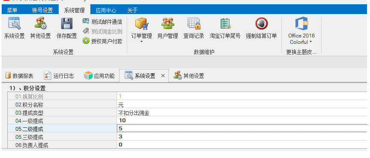
Task: Click the 应用功能 tab cube icon
Action: pyautogui.click(x=88, y=76)
